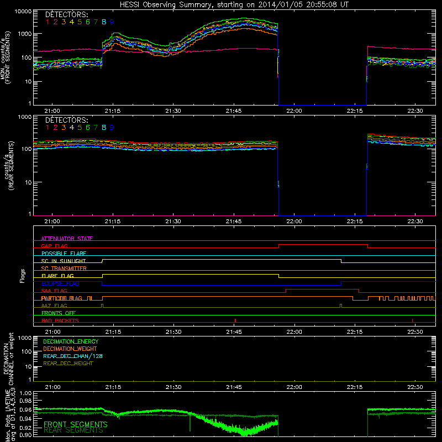Click the ATTENUATOR_STATE flag label
The width and height of the screenshot is (442, 442).
(x=67, y=239)
